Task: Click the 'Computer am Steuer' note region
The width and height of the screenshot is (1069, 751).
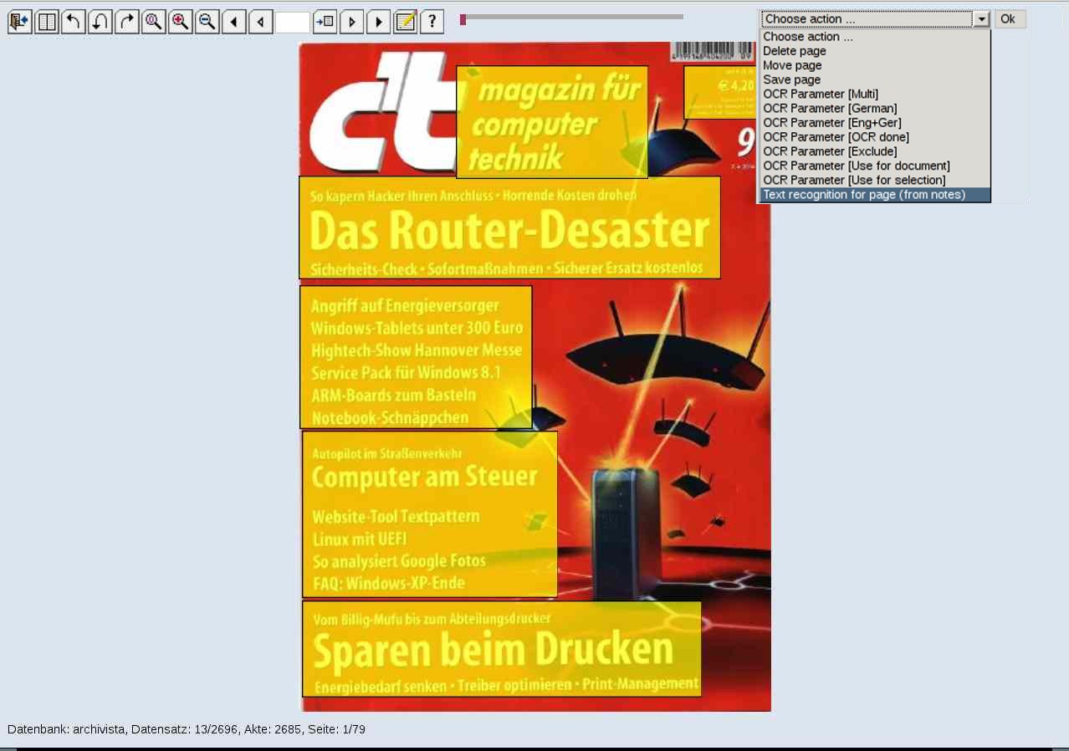Action: 429,513
